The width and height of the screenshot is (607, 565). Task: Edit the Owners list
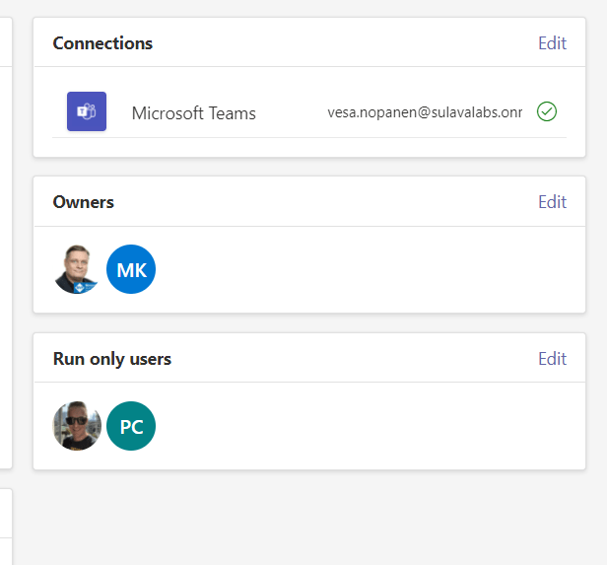[552, 202]
